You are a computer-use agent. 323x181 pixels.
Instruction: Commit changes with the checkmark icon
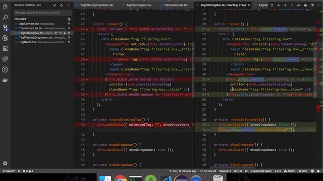(x=55, y=5)
